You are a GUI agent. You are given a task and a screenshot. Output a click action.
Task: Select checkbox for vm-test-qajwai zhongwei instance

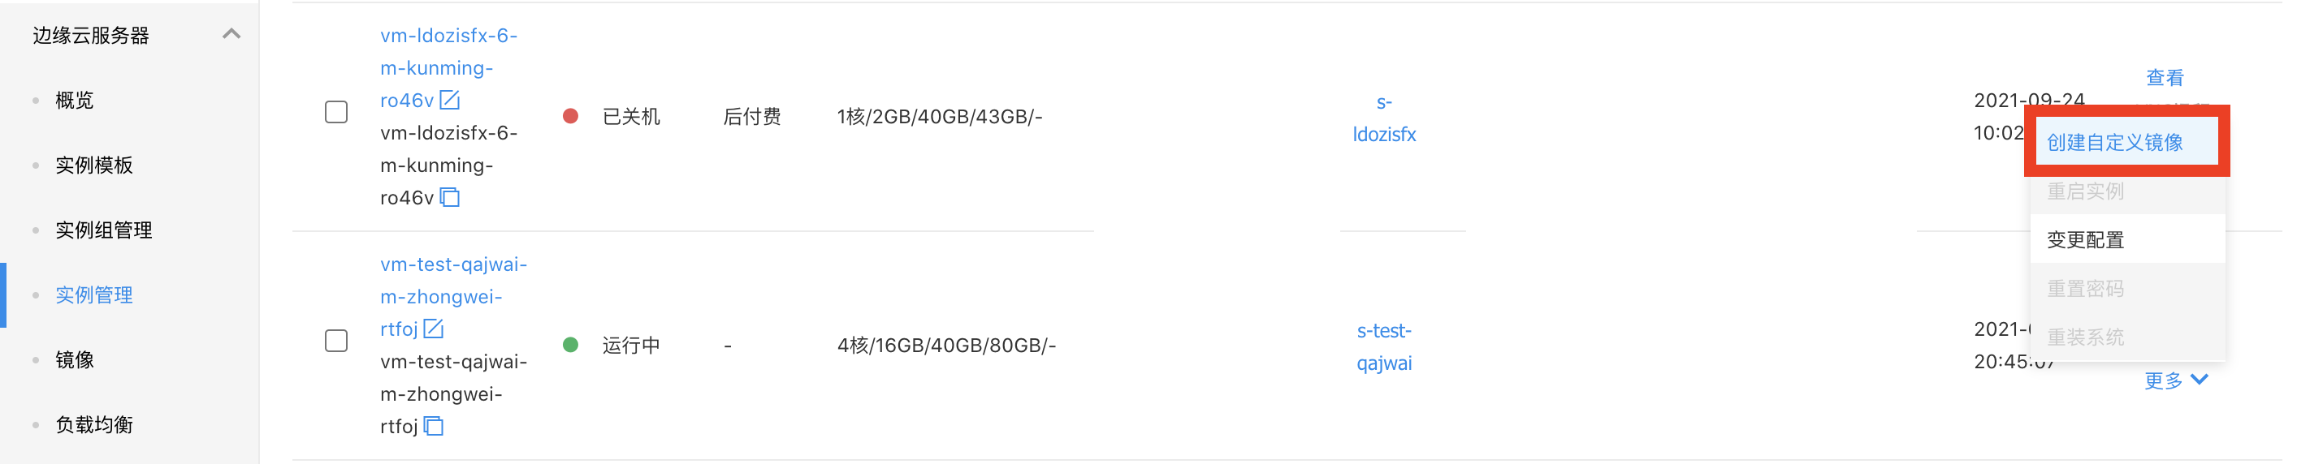point(336,342)
